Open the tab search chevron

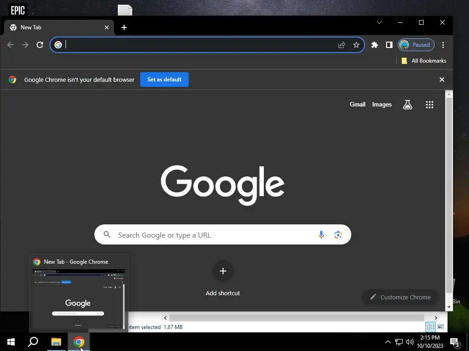379,22
